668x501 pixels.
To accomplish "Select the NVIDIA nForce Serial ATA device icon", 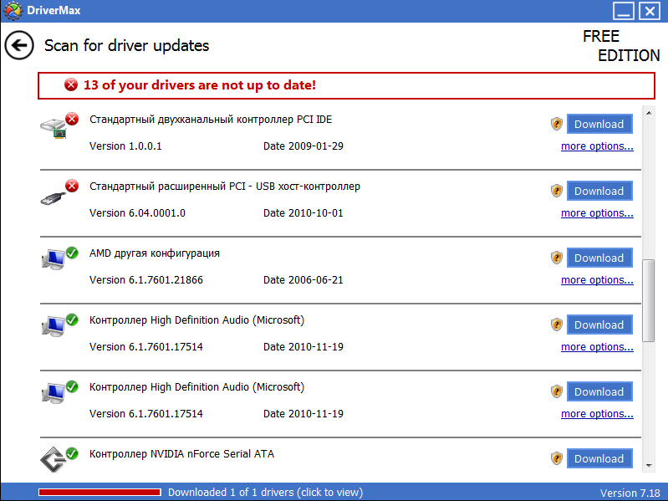I will coord(53,460).
